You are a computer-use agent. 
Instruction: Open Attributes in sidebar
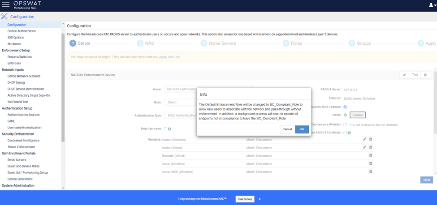tap(14, 44)
